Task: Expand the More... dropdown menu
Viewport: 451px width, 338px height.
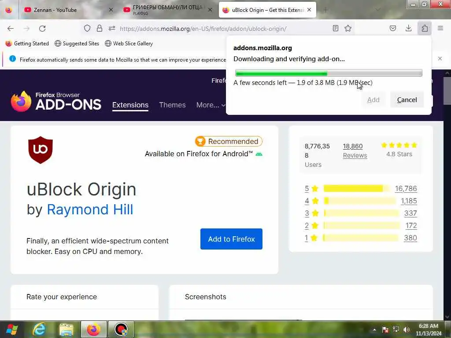Action: tap(211, 105)
